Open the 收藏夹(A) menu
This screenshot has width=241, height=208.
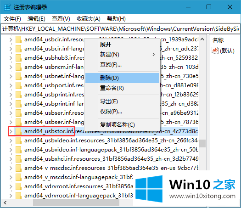point(89,19)
